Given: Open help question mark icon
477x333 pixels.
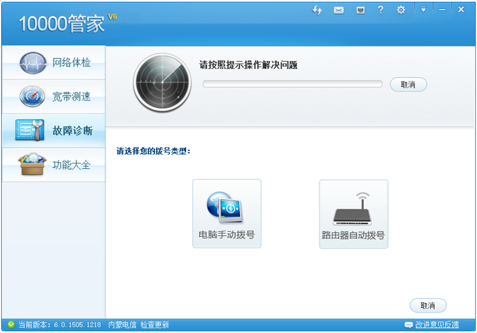Looking at the screenshot, I should (380, 10).
